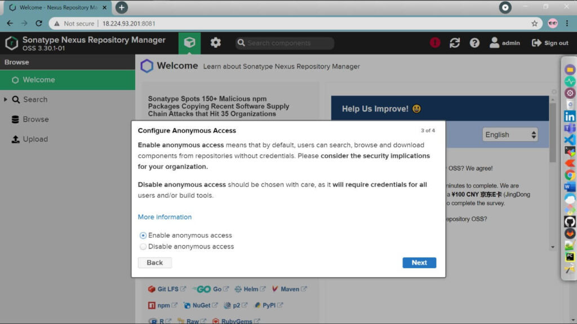Click the Welcome page hexagon icon

[147, 66]
